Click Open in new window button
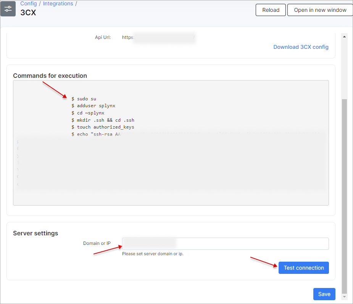The width and height of the screenshot is (353, 304). click(x=320, y=10)
